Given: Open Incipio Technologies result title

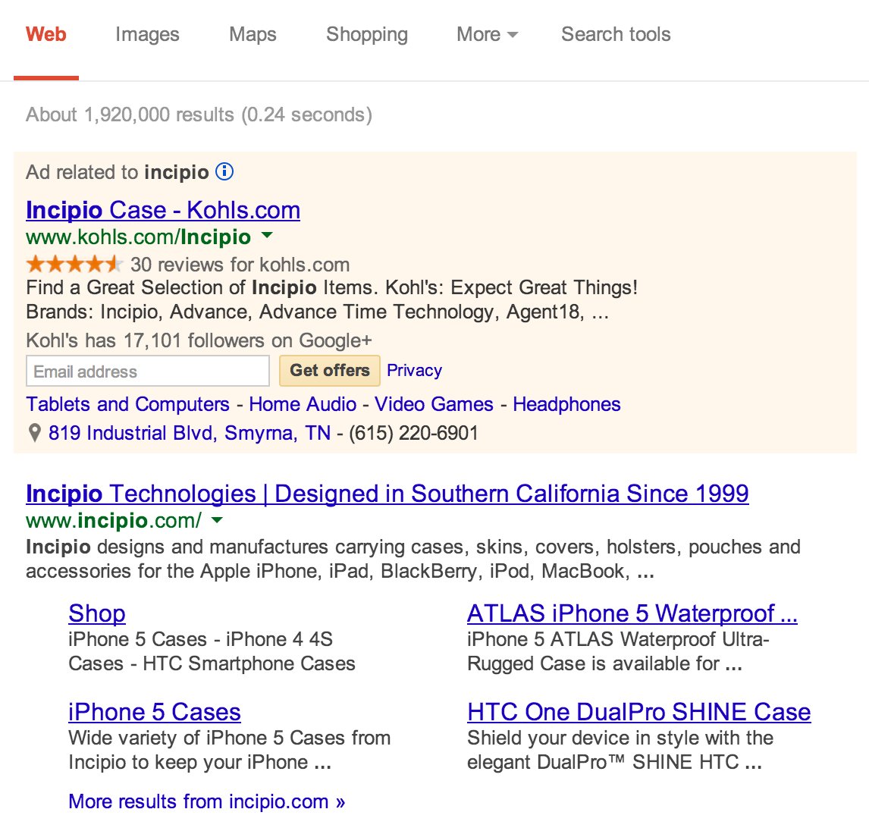Looking at the screenshot, I should pos(387,494).
